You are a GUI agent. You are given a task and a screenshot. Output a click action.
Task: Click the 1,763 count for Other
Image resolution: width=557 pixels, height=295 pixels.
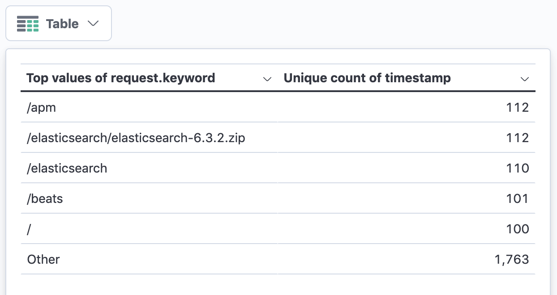click(x=511, y=259)
